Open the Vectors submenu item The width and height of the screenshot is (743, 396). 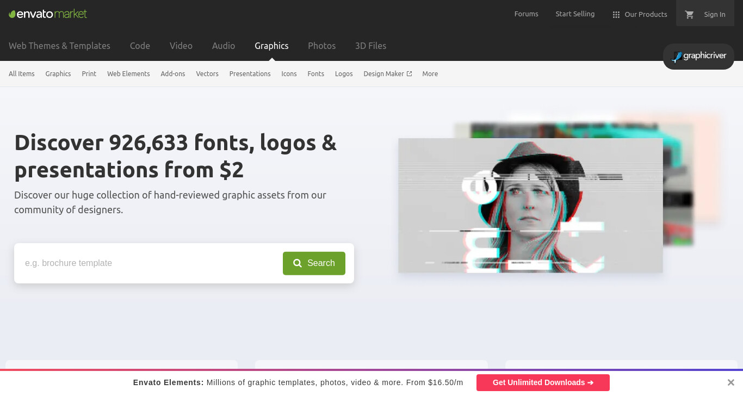tap(207, 74)
